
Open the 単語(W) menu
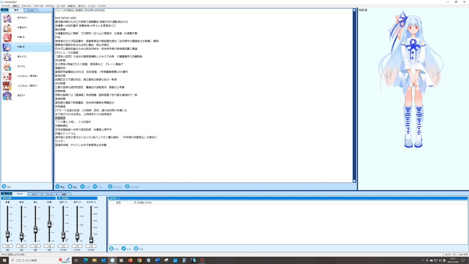(x=72, y=6)
